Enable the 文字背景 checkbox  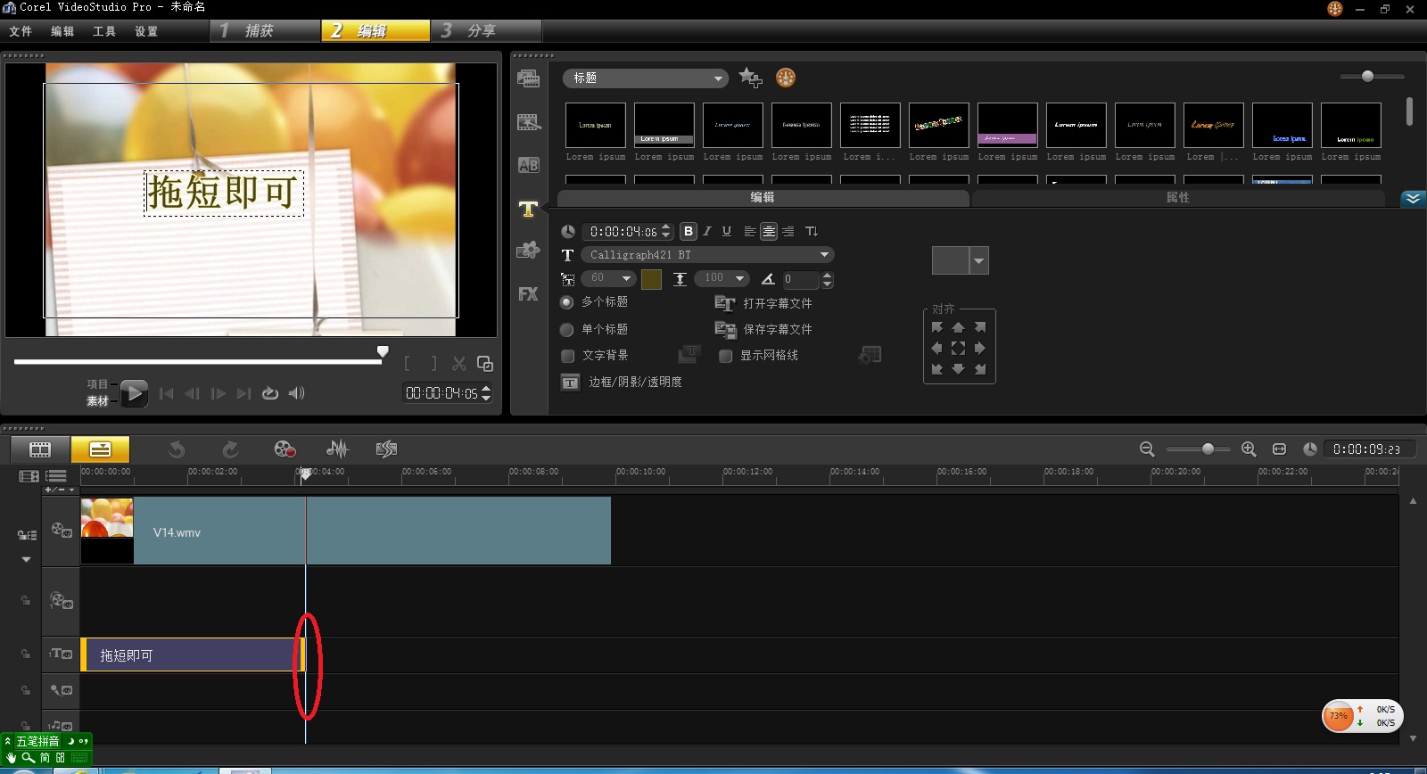567,356
